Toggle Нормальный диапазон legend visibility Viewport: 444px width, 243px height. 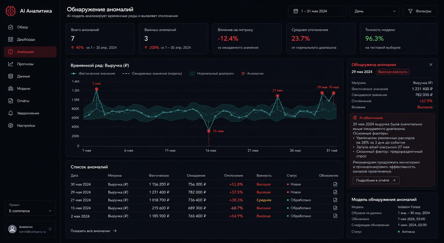point(212,74)
